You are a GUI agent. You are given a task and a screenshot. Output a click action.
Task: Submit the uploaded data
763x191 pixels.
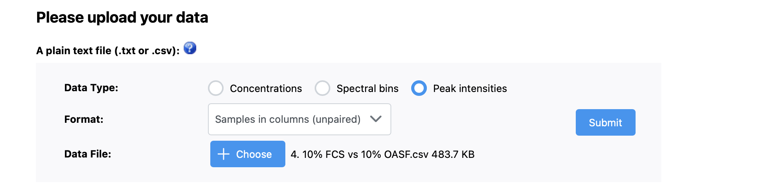605,122
